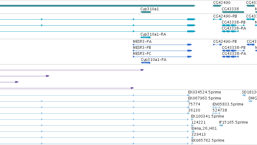Click the CG42490-PB protein feature
Screen dimensions: 257x145
pos(217,45)
